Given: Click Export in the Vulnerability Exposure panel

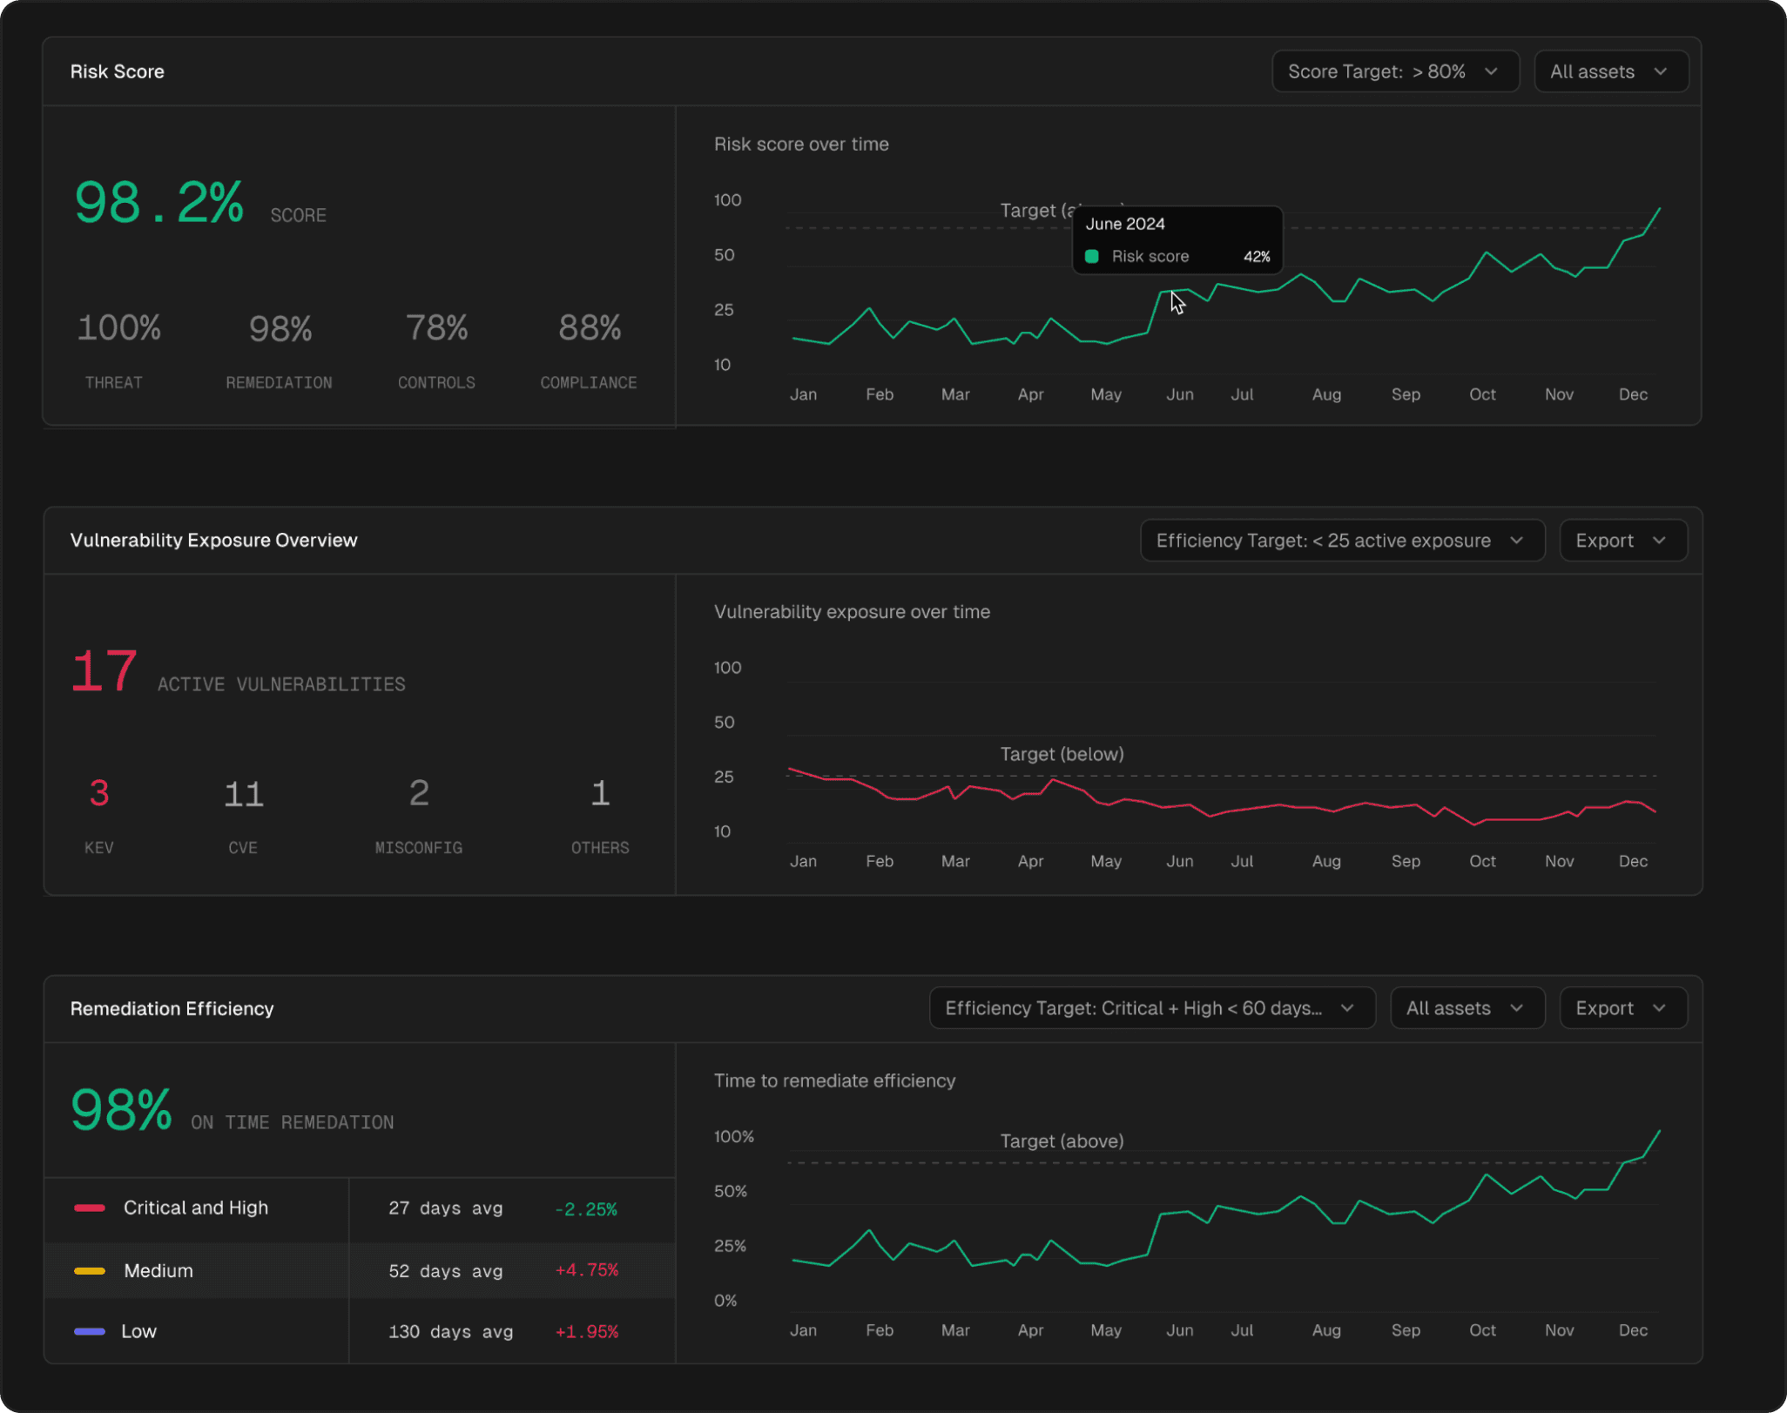Looking at the screenshot, I should point(1622,541).
